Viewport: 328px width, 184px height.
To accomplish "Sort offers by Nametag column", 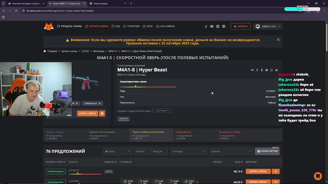I will tap(110, 162).
